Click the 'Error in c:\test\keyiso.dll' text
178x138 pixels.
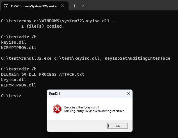82,107
